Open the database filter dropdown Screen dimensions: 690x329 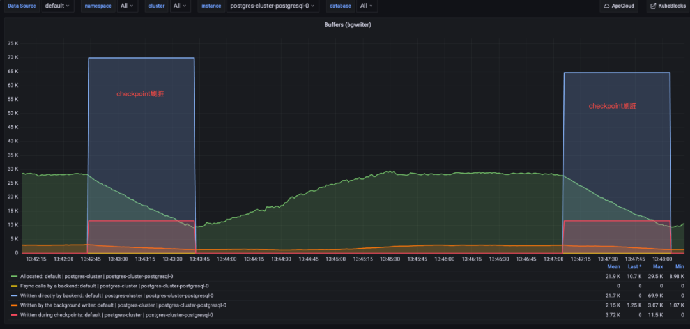pos(367,6)
